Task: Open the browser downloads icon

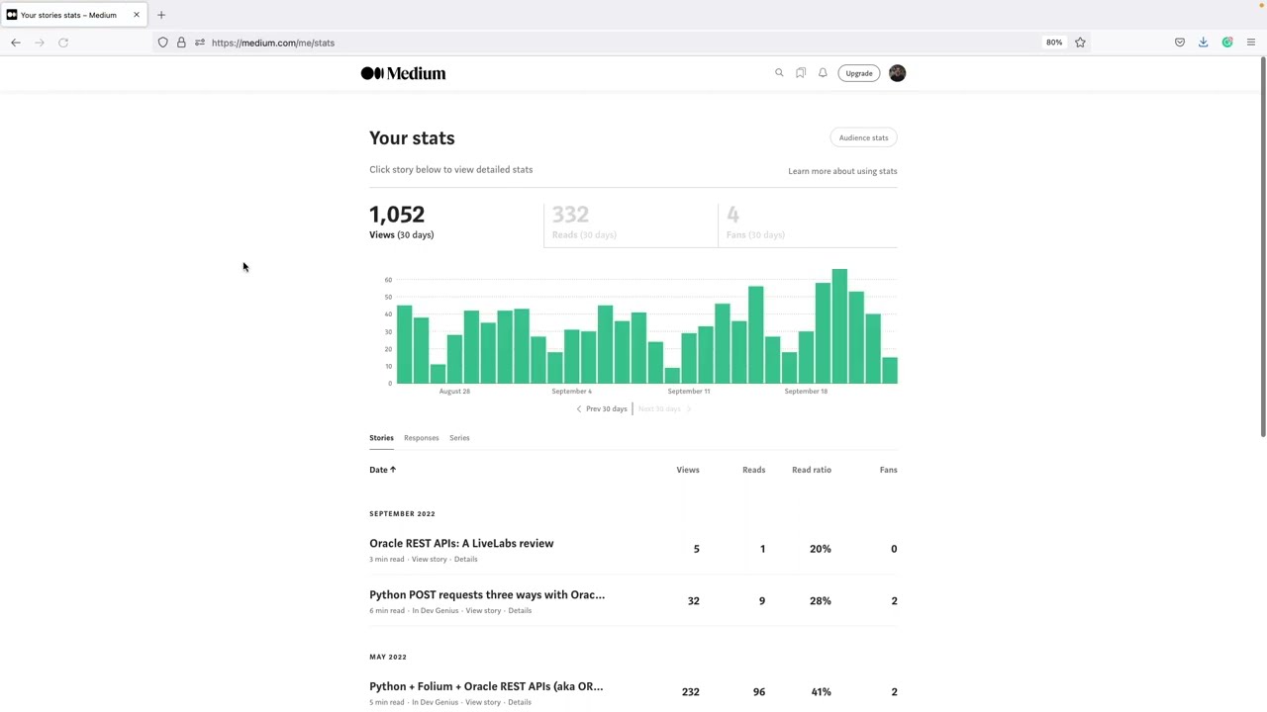Action: pyautogui.click(x=1204, y=43)
